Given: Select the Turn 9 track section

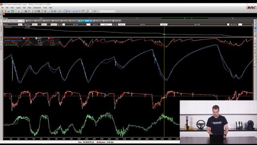Looking at the screenshot, I should click(164, 25).
